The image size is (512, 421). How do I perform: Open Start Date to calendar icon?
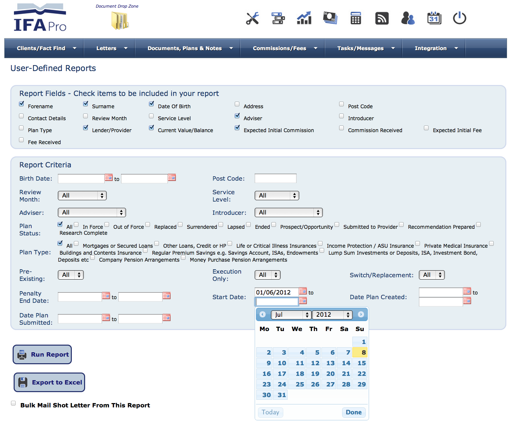303,300
